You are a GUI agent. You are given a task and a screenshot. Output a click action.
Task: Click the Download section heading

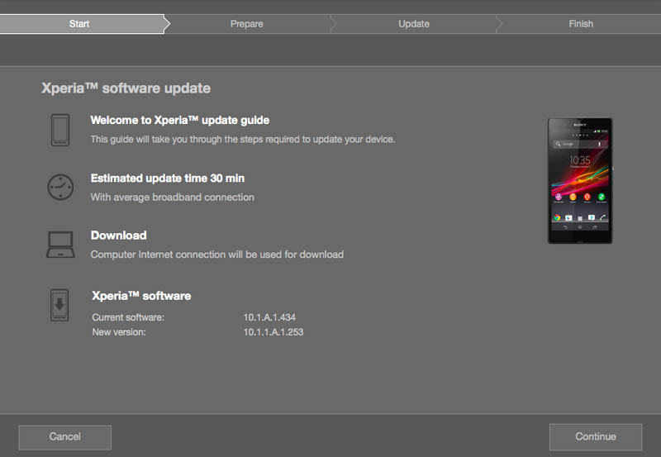(x=118, y=236)
